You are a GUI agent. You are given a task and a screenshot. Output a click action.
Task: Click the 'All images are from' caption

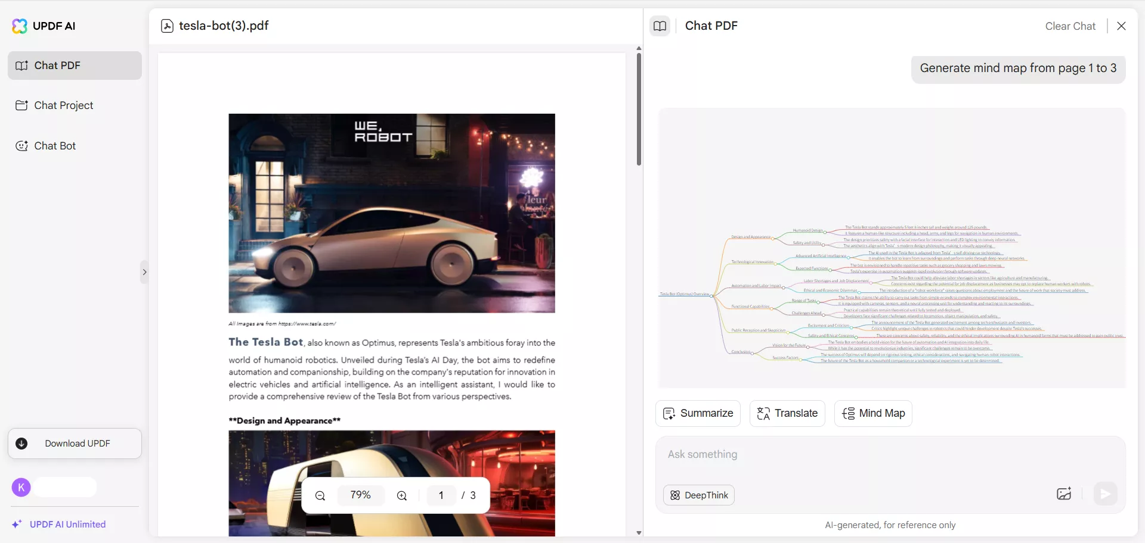[282, 324]
